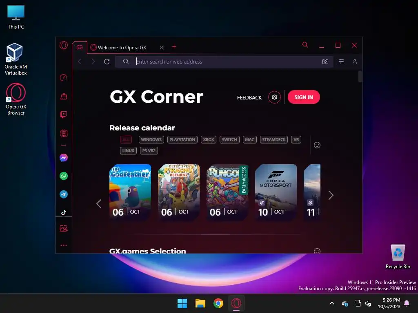Toggle the PS VR2 platform filter
Image resolution: width=418 pixels, height=313 pixels.
pyautogui.click(x=149, y=151)
